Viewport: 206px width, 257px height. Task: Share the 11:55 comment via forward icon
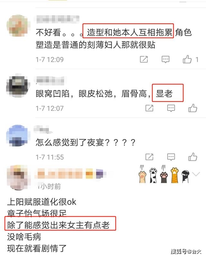[149, 157]
